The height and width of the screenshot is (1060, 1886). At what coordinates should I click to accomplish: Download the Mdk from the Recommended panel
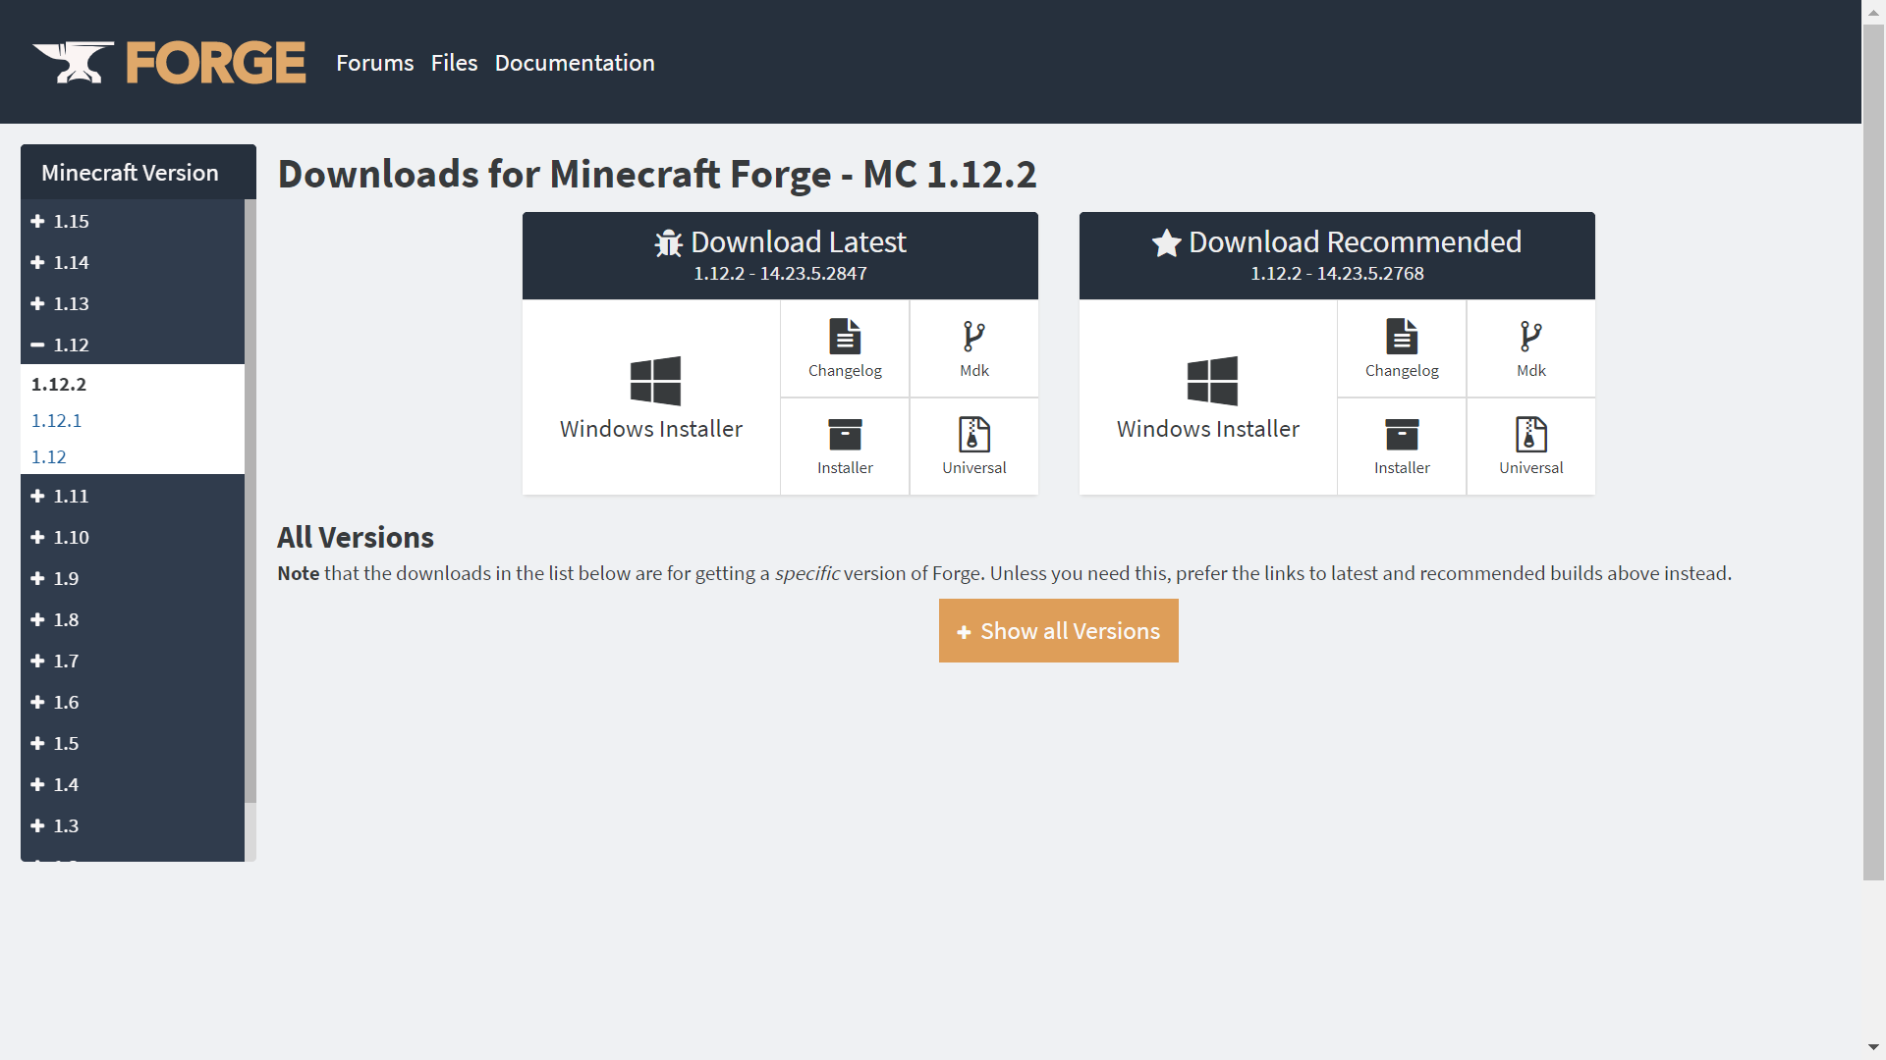pyautogui.click(x=1530, y=348)
